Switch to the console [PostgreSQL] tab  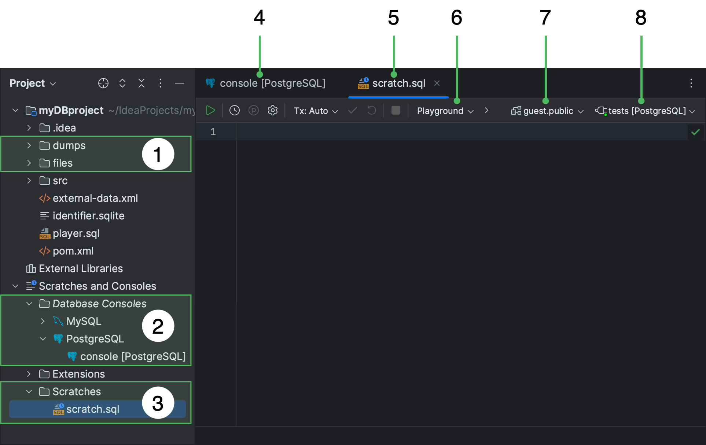point(273,83)
